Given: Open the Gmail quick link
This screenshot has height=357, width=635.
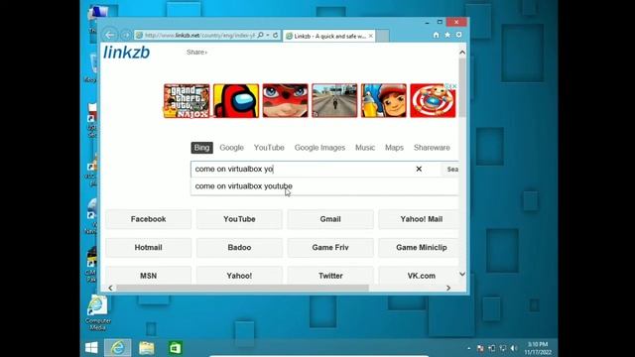Looking at the screenshot, I should point(330,219).
